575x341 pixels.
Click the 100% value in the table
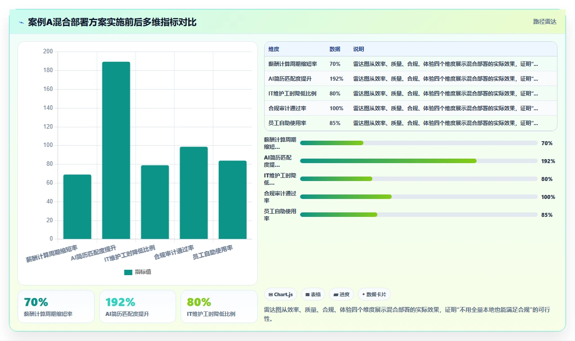point(336,108)
